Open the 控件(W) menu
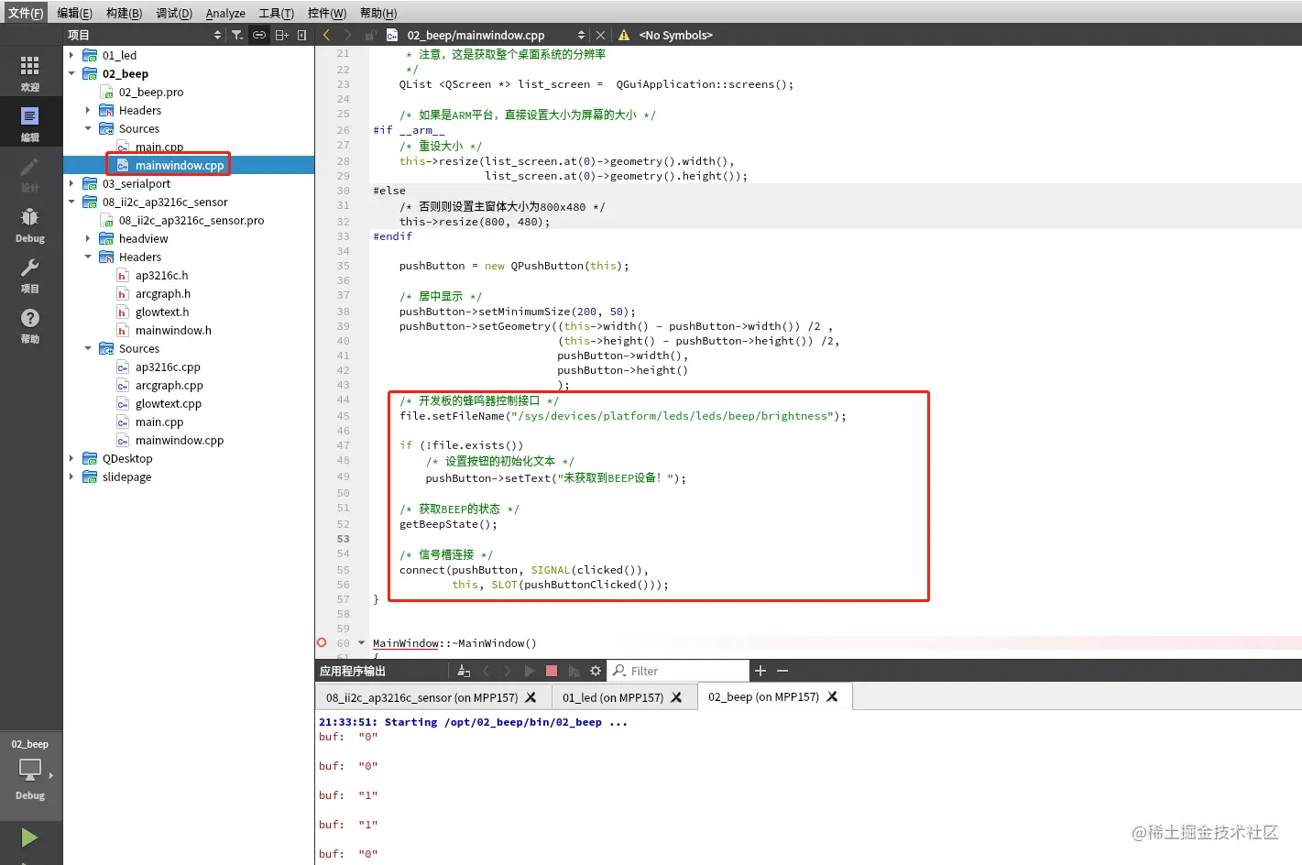Viewport: 1302px width, 865px height. pos(327,13)
